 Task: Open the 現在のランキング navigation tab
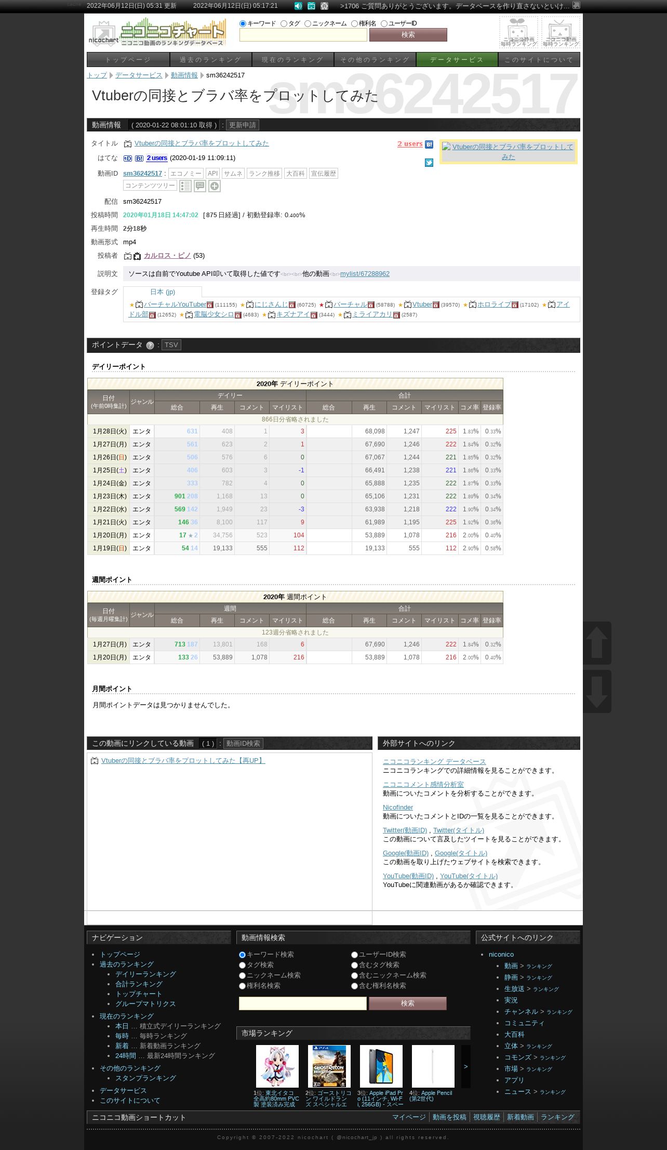tap(292, 60)
